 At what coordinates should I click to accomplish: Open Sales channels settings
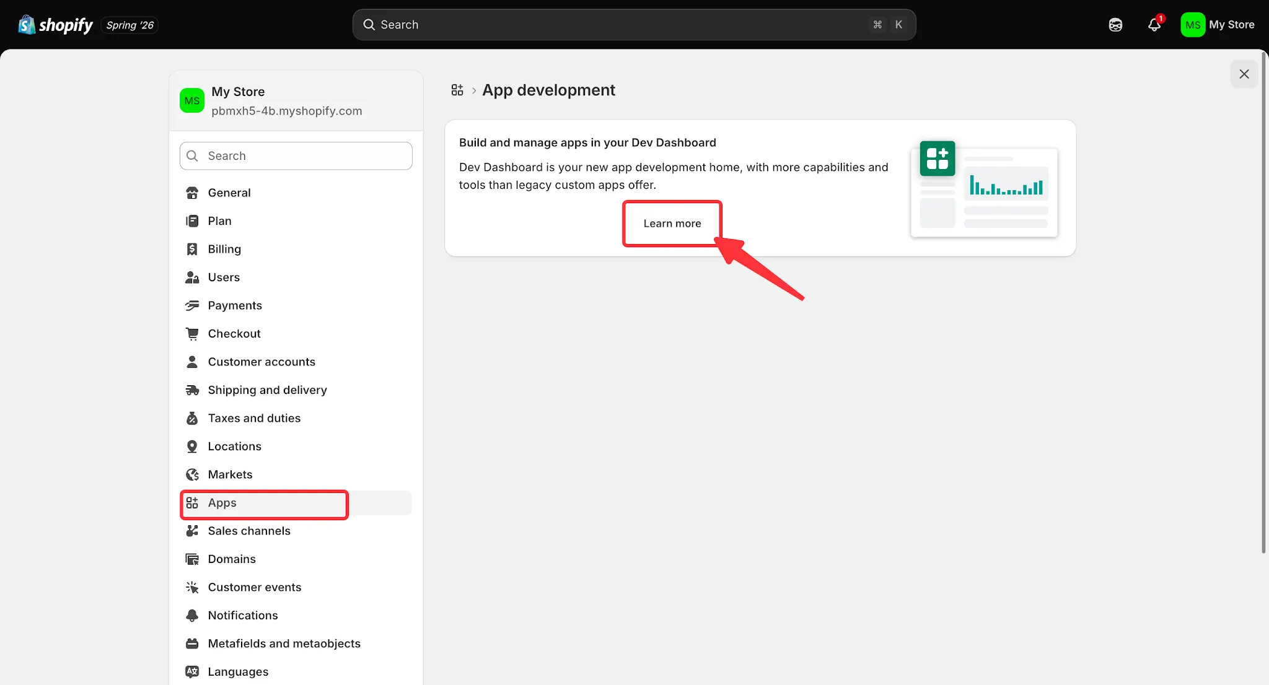(296, 531)
